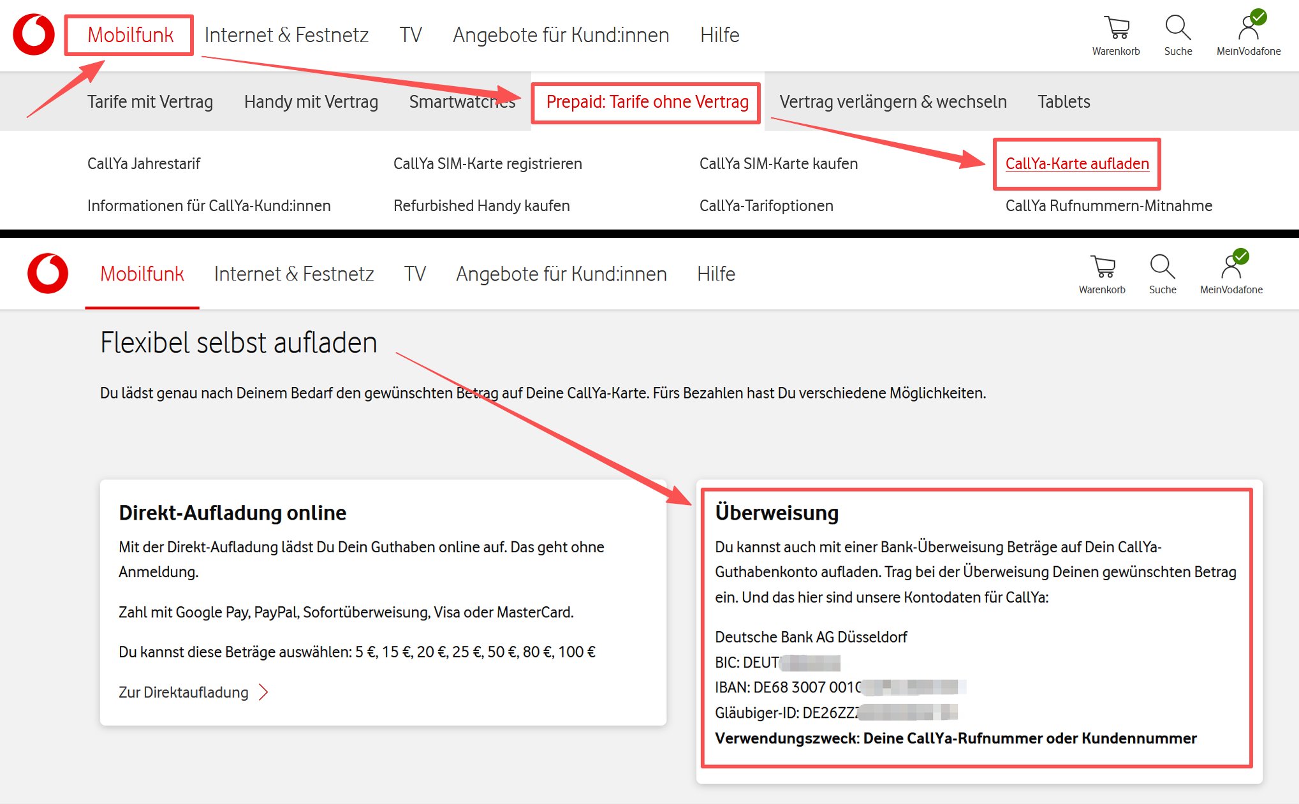Open the Handy mit Vertrag submenu
This screenshot has width=1299, height=804.
point(311,101)
